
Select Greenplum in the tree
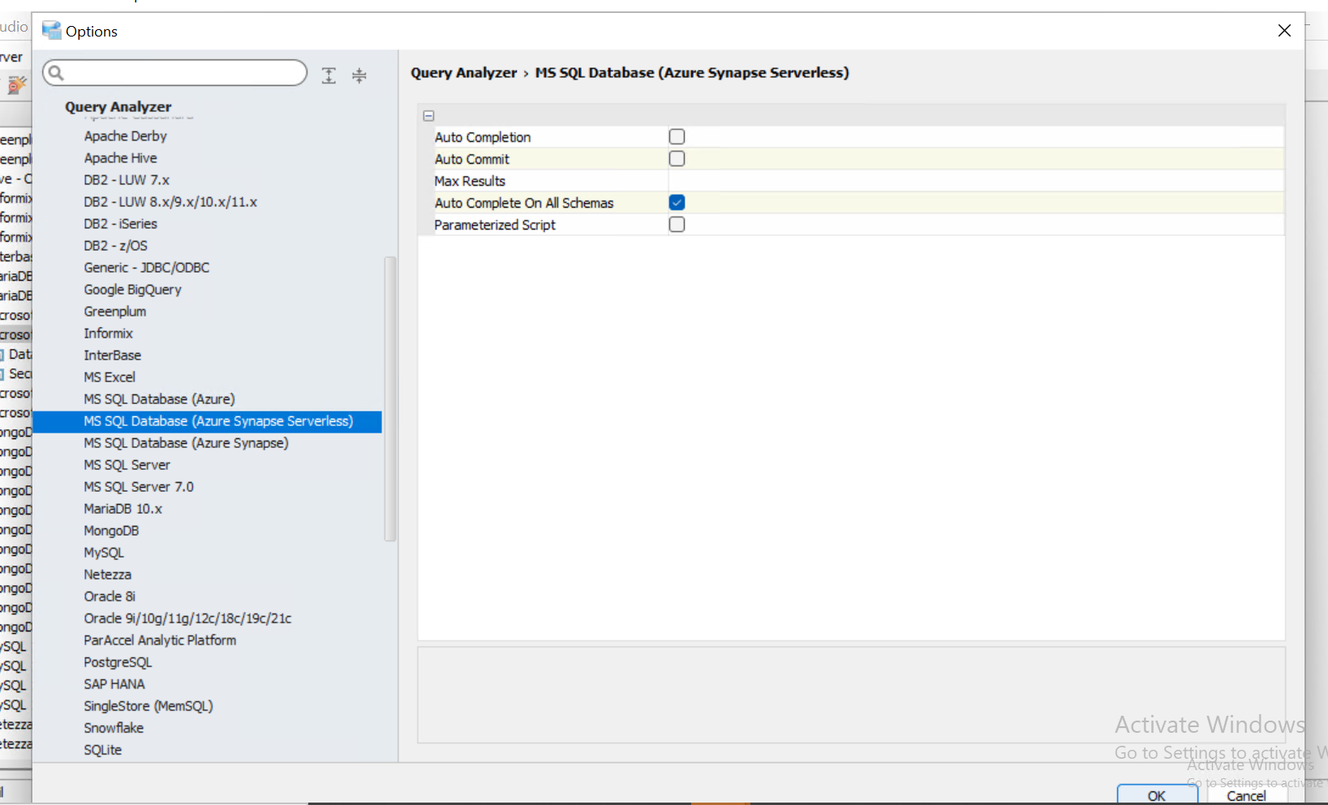click(115, 312)
